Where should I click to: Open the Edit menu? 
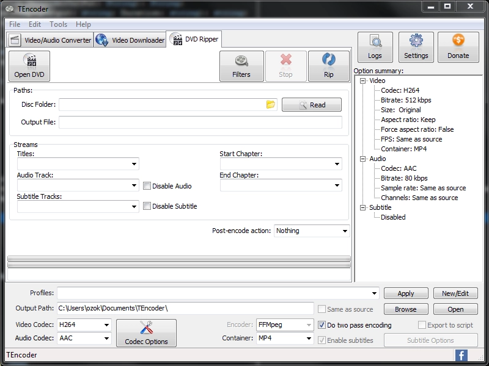pos(35,24)
